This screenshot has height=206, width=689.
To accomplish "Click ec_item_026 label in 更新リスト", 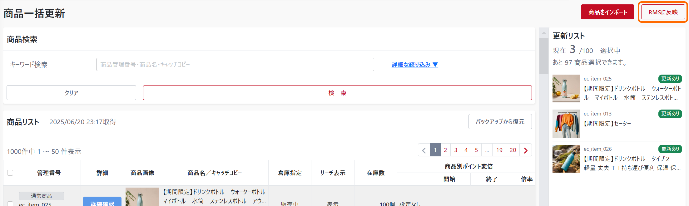I will click(597, 149).
